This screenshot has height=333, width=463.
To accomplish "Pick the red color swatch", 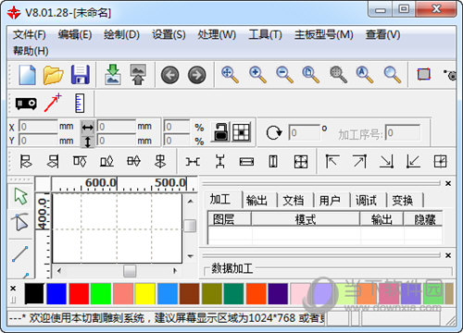I will coord(79,294).
